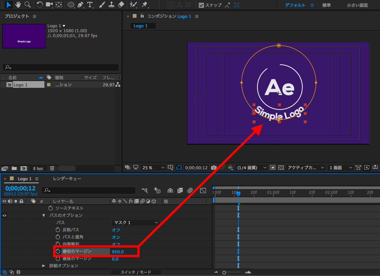
Task: Click the スイッチ / モード button
Action: (x=136, y=272)
